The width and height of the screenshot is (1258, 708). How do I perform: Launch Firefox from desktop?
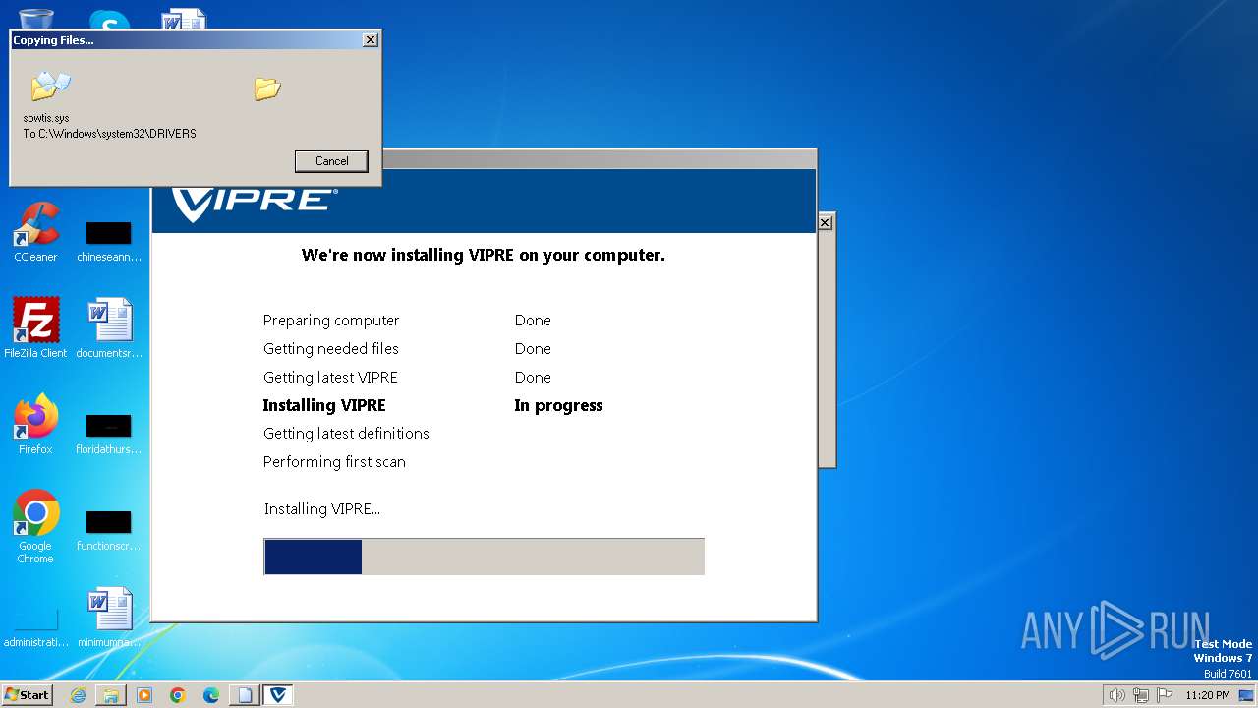(35, 425)
